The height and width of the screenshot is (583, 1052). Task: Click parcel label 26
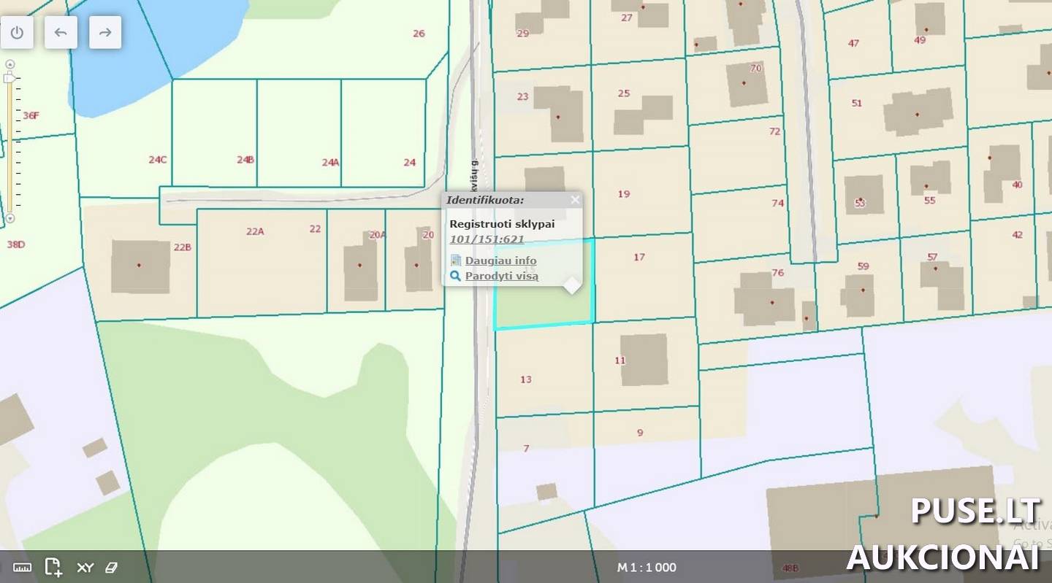pyautogui.click(x=419, y=33)
